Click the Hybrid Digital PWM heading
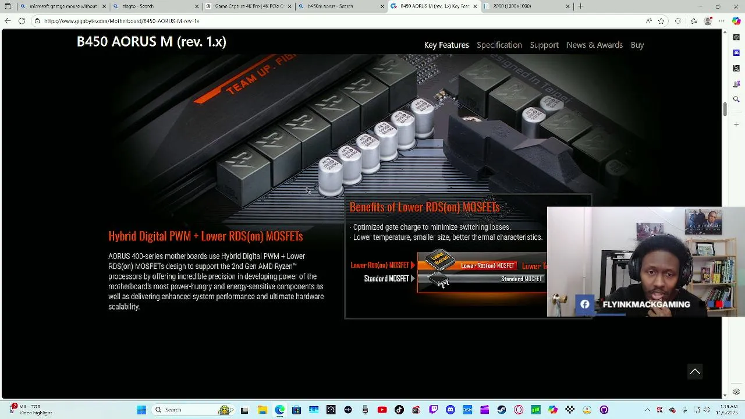This screenshot has height=419, width=745. pyautogui.click(x=205, y=236)
